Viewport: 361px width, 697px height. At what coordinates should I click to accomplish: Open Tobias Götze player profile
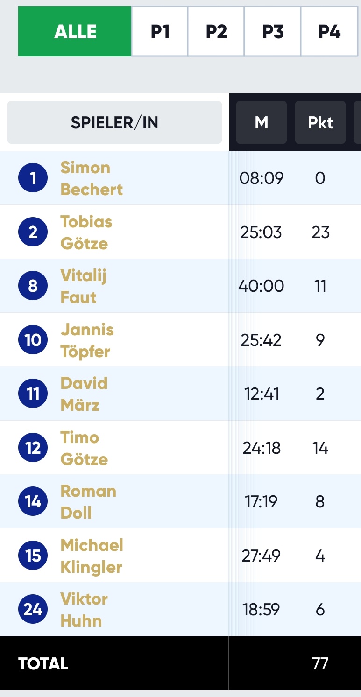tap(86, 232)
